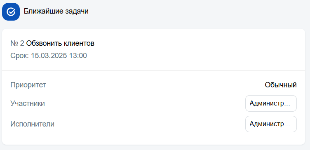Image resolution: width=310 pixels, height=150 pixels.
Task: Click the word Срок label
Action: point(20,56)
